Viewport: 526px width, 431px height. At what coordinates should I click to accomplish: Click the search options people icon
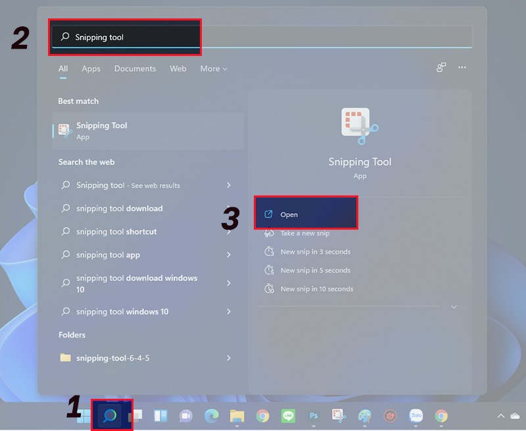[441, 68]
